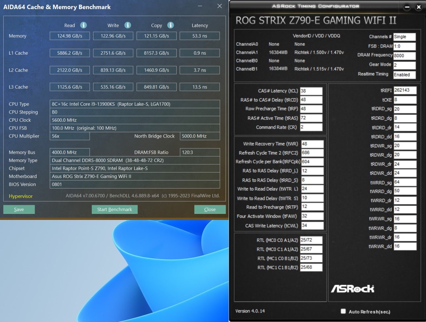This screenshot has height=322, width=426.
Task: Click Start Benchmark button
Action: pyautogui.click(x=115, y=209)
